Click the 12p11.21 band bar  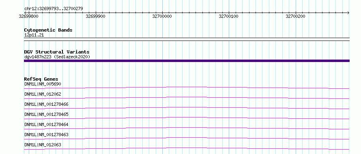coord(187,39)
